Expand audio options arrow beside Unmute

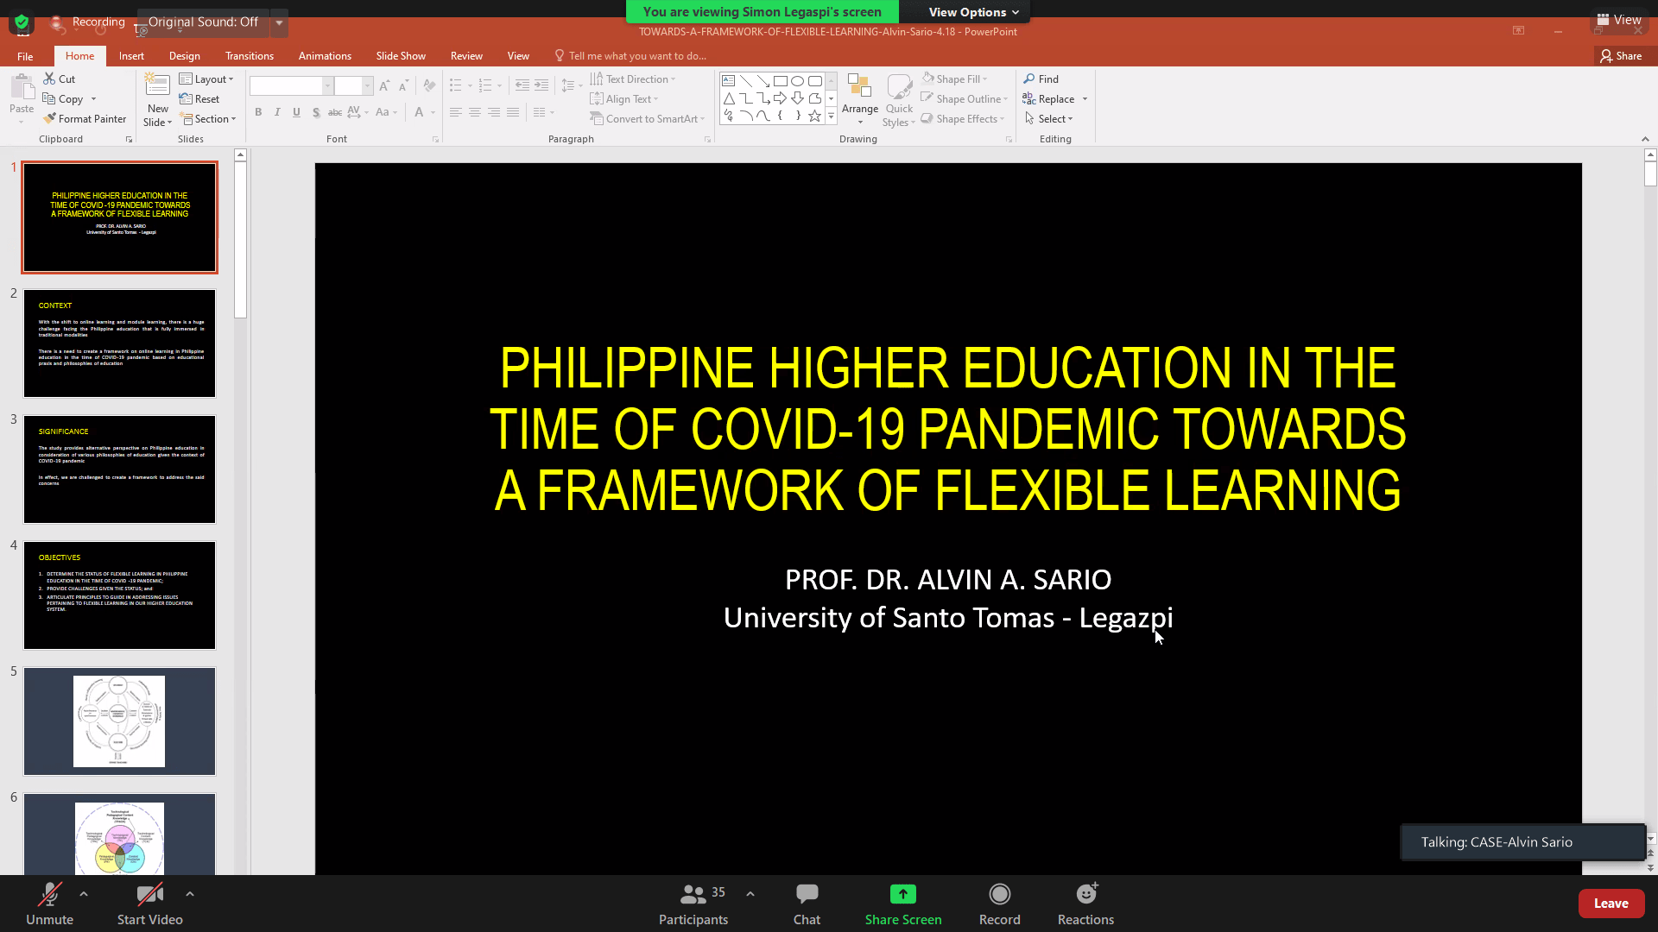84,894
